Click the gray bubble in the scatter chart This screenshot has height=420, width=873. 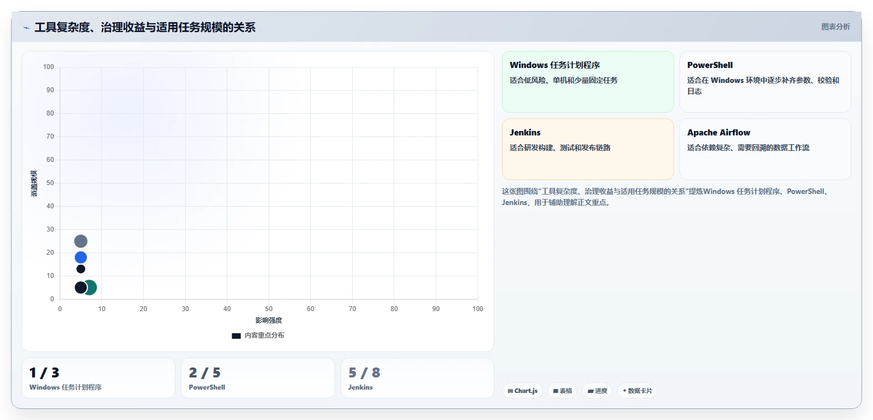tap(81, 241)
